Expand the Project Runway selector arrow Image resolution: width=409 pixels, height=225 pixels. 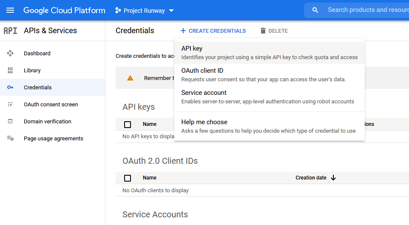pyautogui.click(x=171, y=11)
